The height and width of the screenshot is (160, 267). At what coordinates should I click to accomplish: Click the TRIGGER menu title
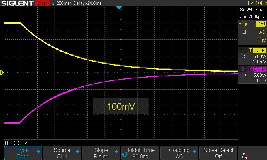(x=15, y=143)
